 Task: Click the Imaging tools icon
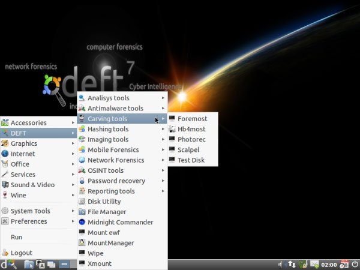click(x=82, y=139)
